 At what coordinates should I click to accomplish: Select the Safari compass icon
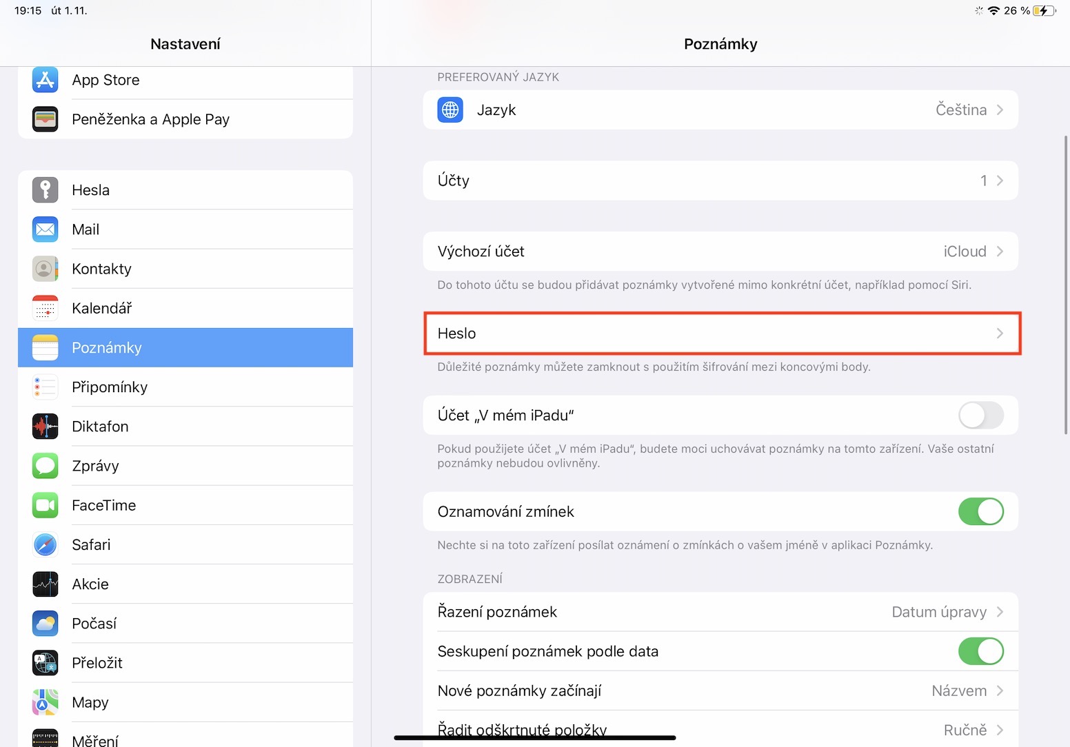46,544
